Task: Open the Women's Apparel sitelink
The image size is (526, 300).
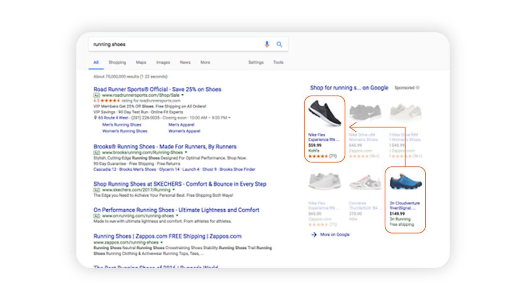Action: 184,131
